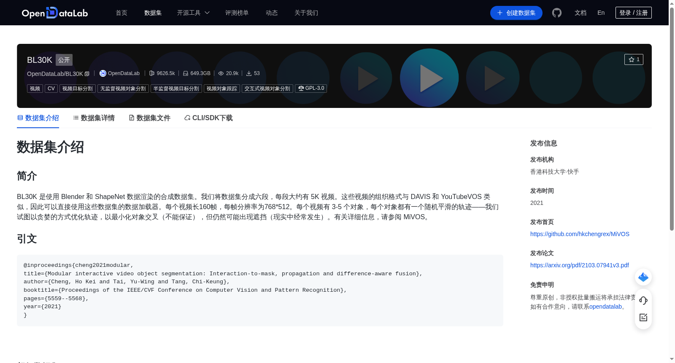Click the OpenDataLab organization avatar icon
Viewport: 675px width, 363px height.
pyautogui.click(x=103, y=73)
